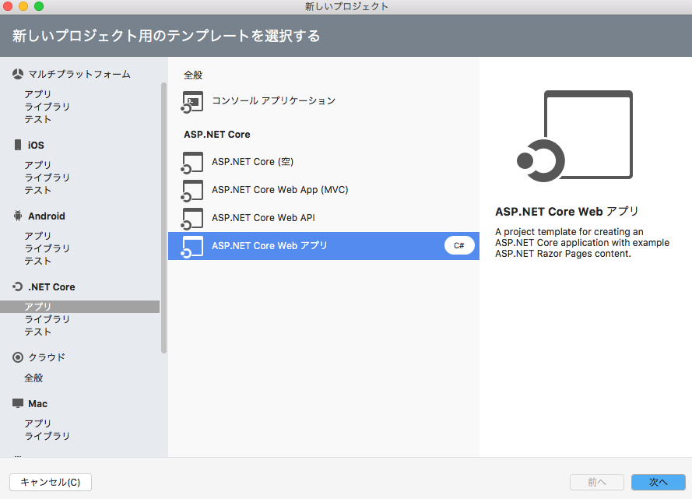The image size is (692, 499).
Task: Click the .NET Core category icon
Action: 18,286
